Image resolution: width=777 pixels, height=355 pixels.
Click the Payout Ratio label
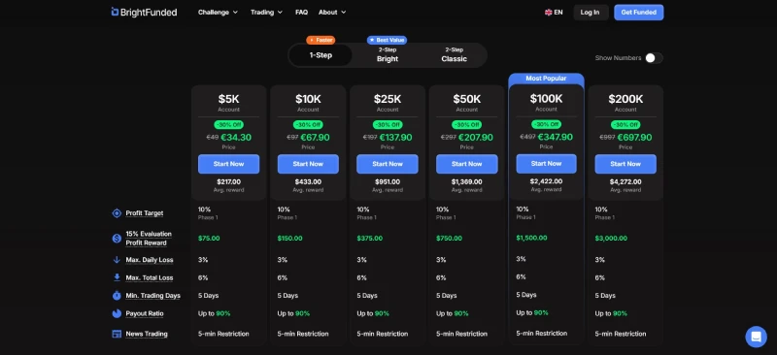144,313
